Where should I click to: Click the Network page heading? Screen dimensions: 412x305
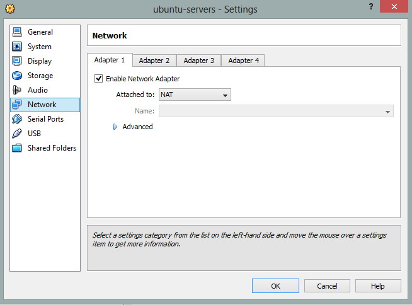[110, 35]
